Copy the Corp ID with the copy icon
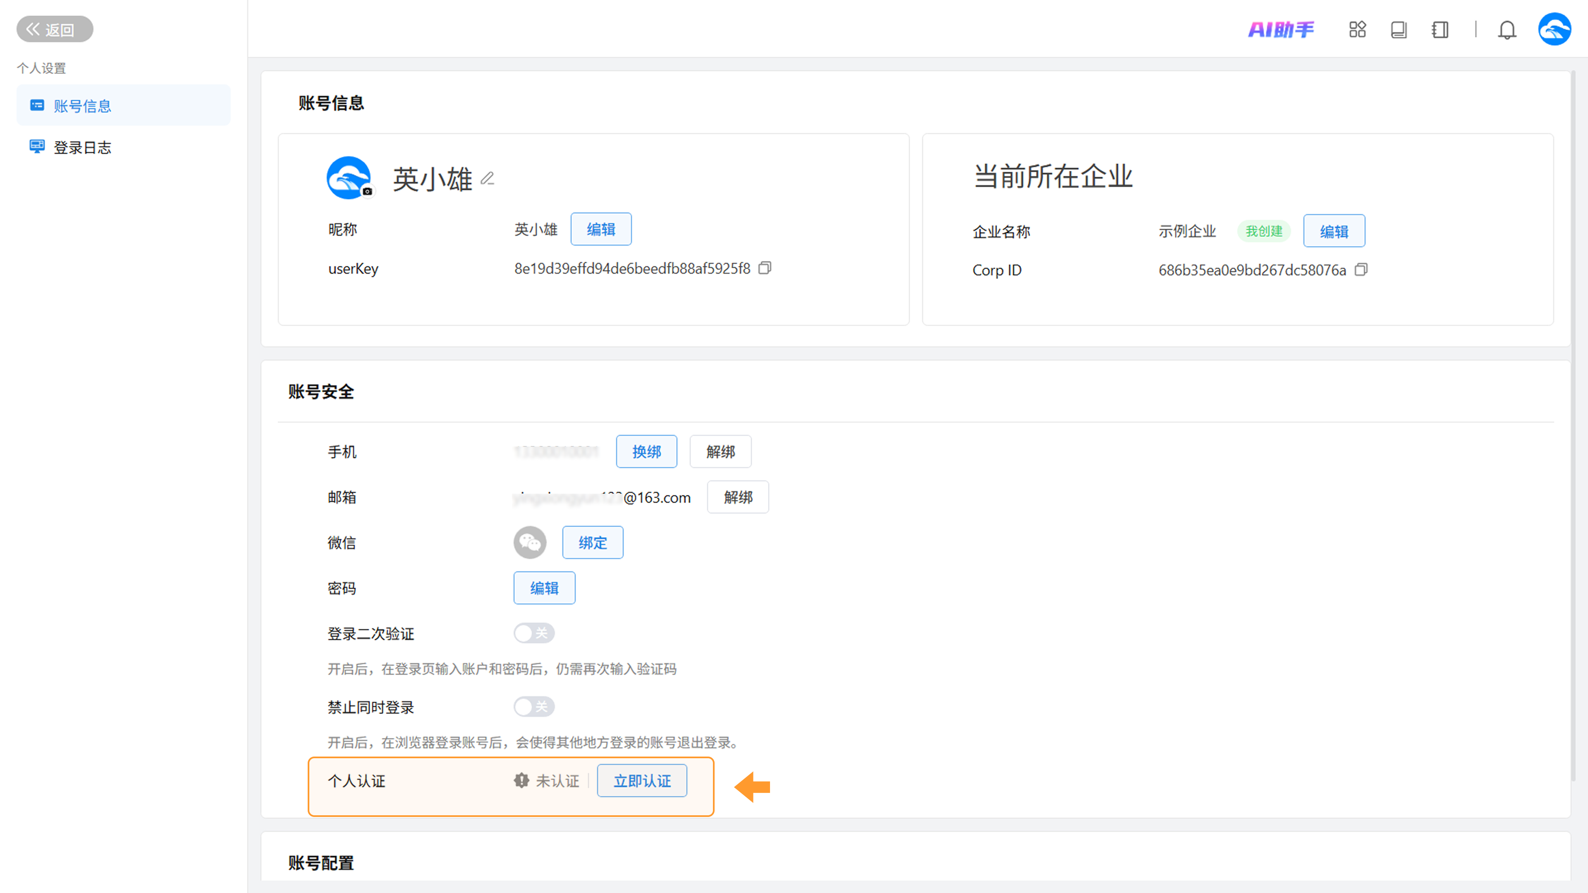The height and width of the screenshot is (893, 1588). (1361, 270)
